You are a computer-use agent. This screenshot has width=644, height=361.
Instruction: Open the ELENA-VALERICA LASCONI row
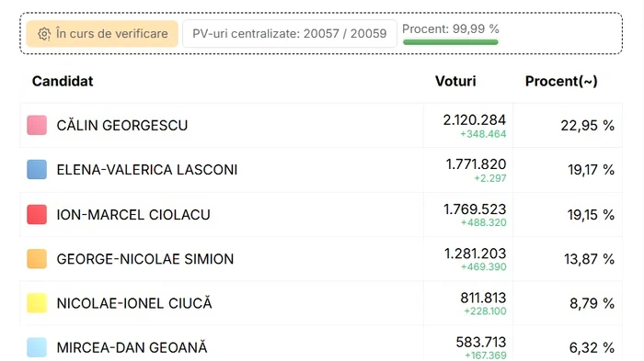click(321, 169)
